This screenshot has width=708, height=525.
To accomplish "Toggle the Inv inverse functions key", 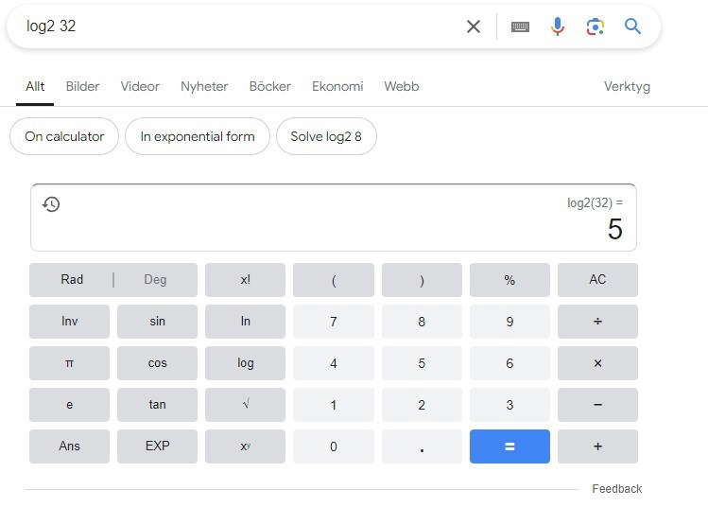I will 69,322.
